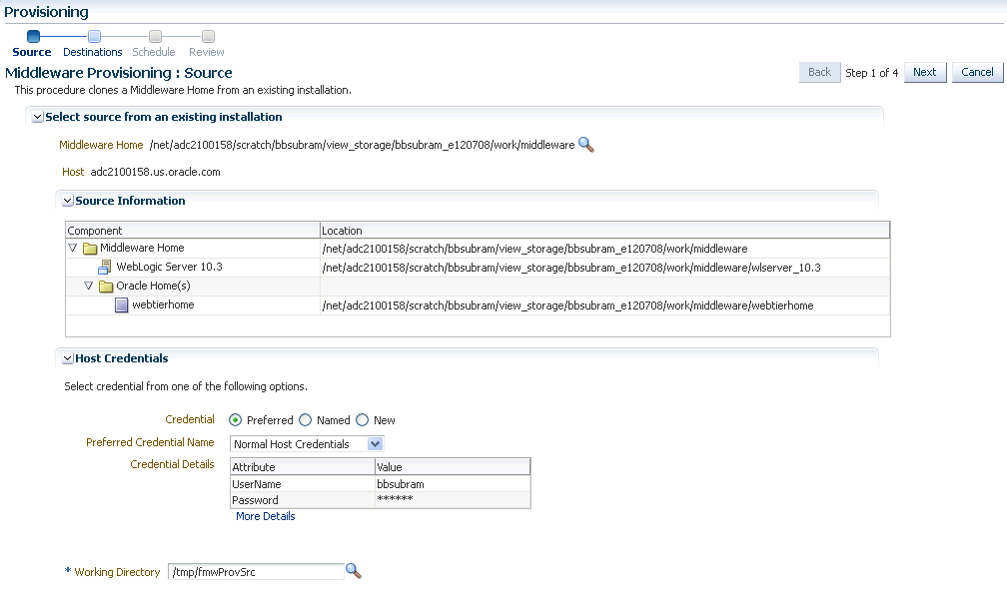Screen dimensions: 1007x597
Task: Collapse the Source Information section
Action: click(x=68, y=201)
